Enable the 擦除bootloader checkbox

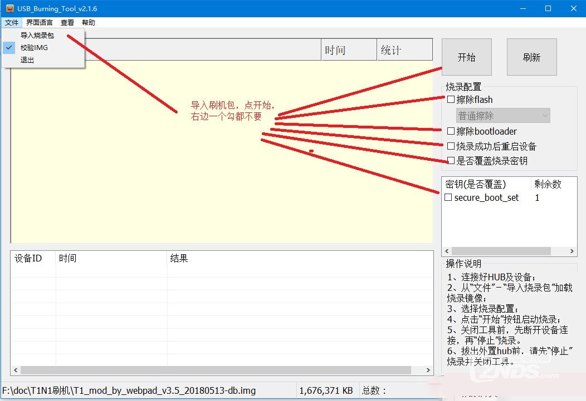tap(451, 131)
